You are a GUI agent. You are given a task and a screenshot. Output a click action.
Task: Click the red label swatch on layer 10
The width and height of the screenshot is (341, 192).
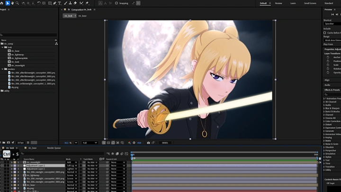15,191
